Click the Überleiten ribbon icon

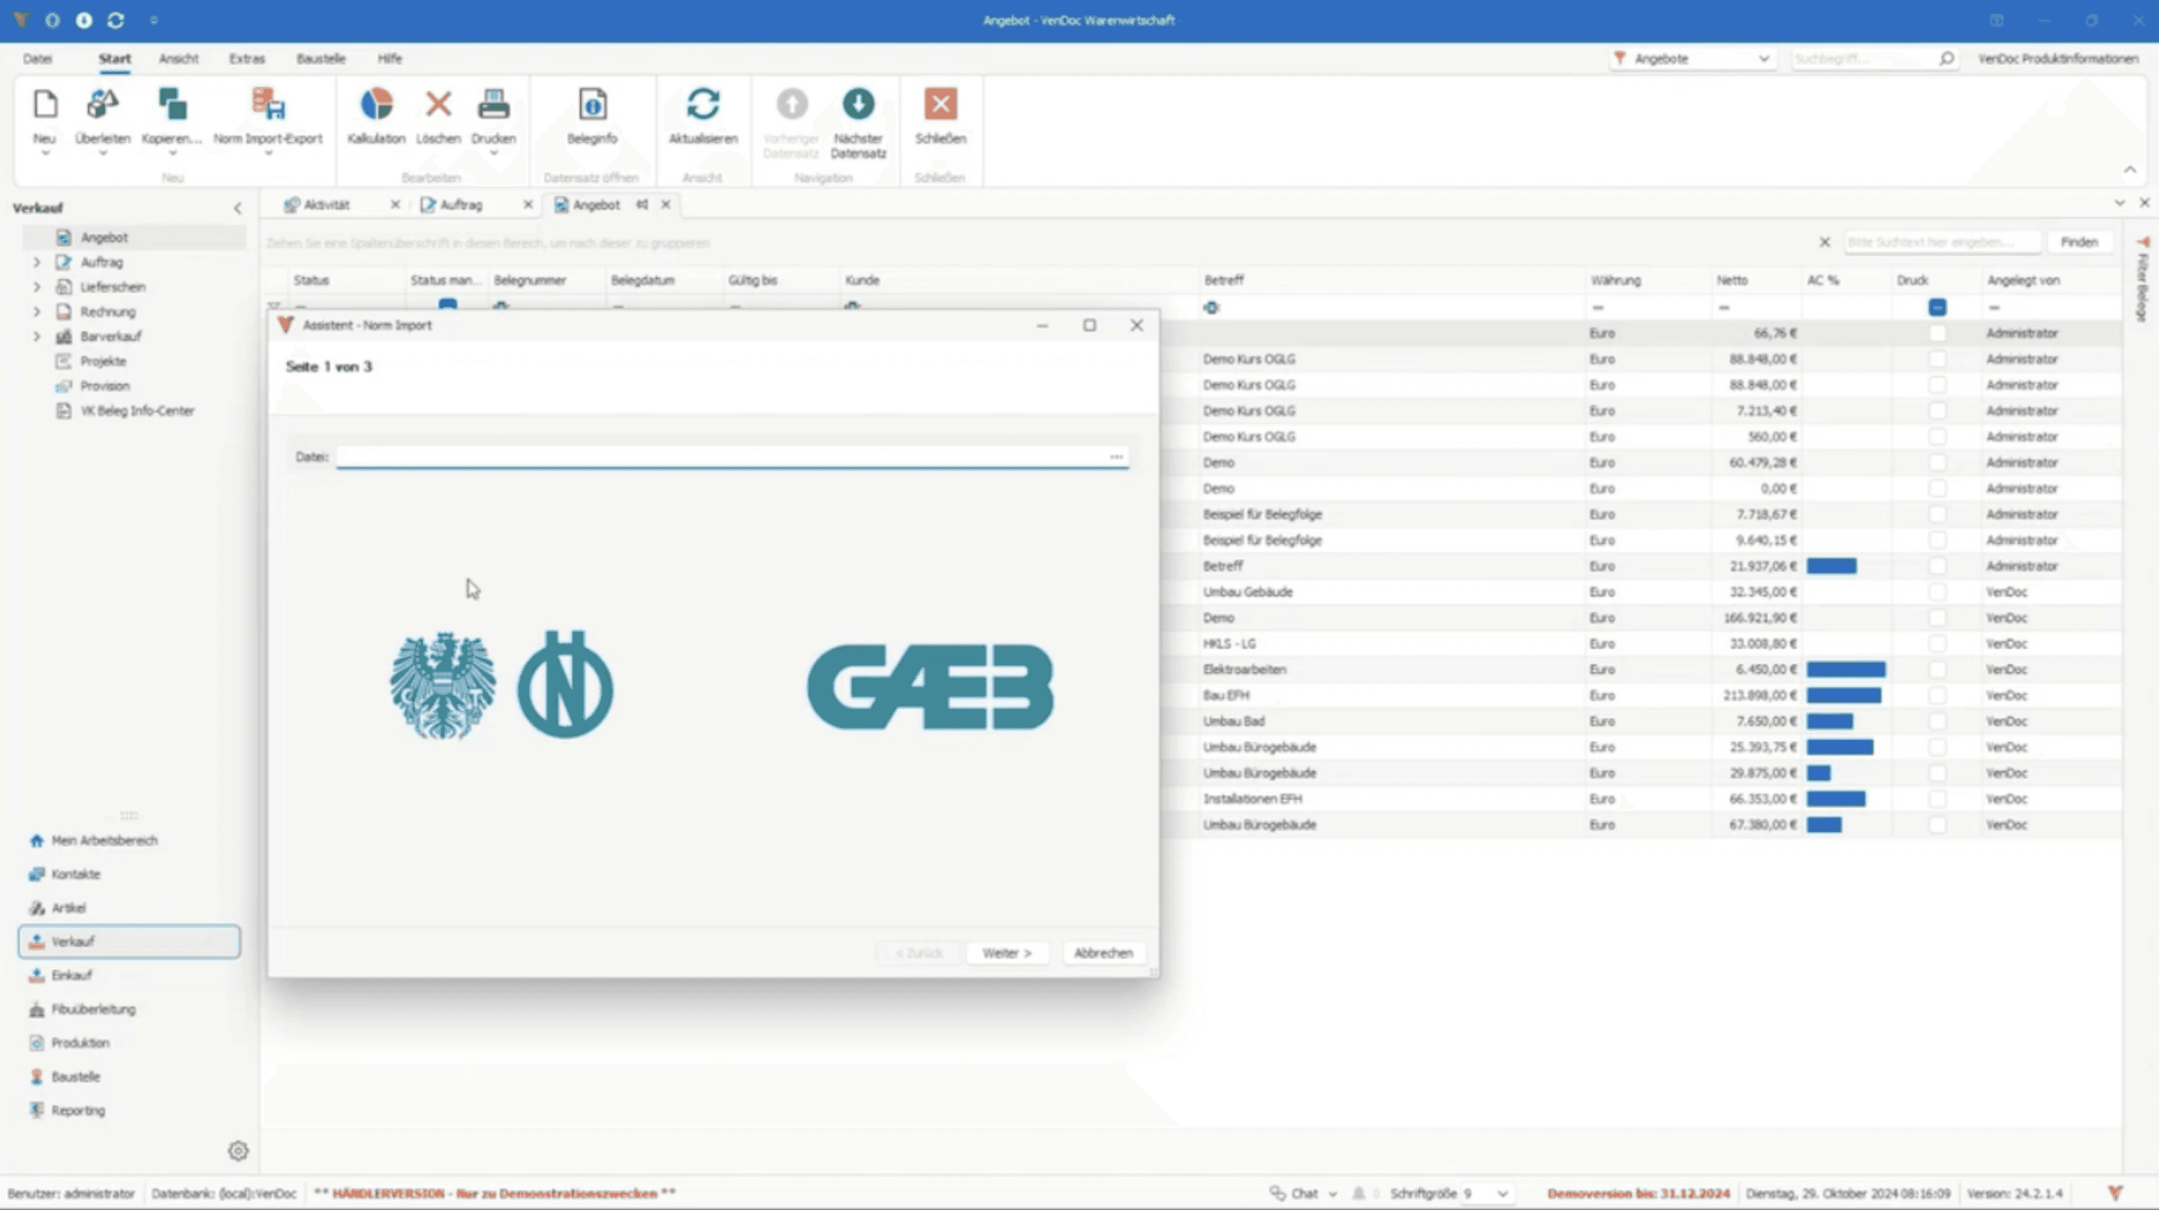pyautogui.click(x=103, y=106)
